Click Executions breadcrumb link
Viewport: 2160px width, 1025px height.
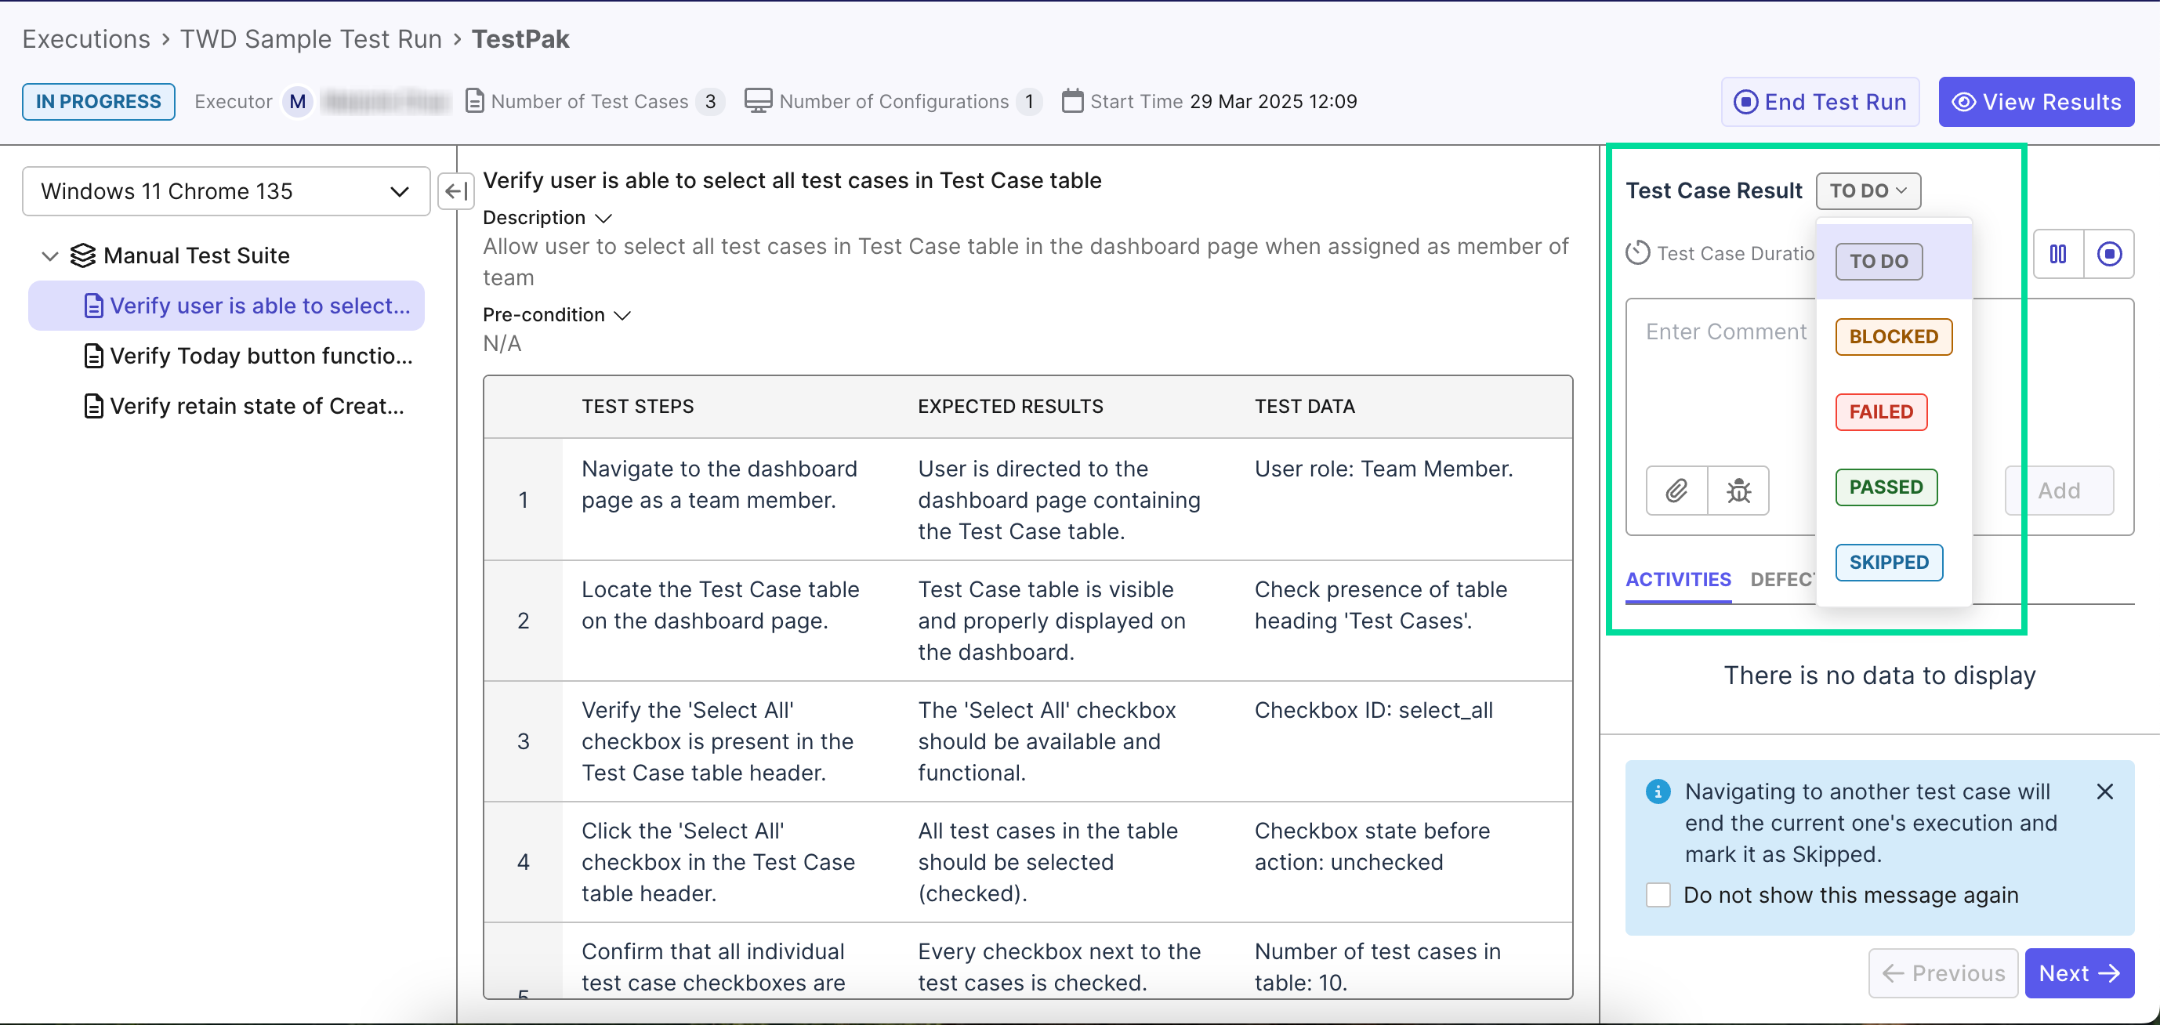tap(86, 38)
